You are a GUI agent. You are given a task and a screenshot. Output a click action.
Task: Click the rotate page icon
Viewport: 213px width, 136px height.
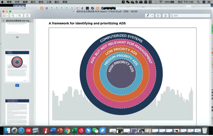[158, 15]
